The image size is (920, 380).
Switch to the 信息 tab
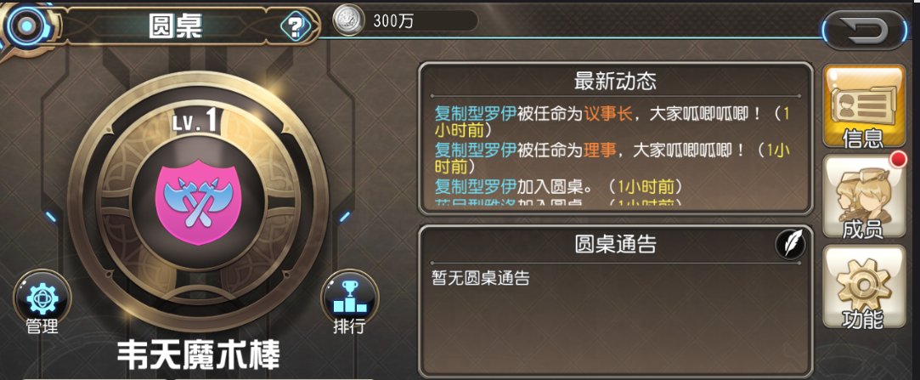tap(864, 106)
